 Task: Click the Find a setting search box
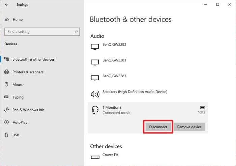pyautogui.click(x=42, y=32)
